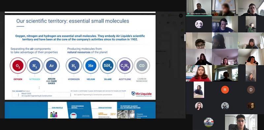Select the participant with glasses and curly hair
The image size is (264, 130).
pyautogui.click(x=199, y=41)
